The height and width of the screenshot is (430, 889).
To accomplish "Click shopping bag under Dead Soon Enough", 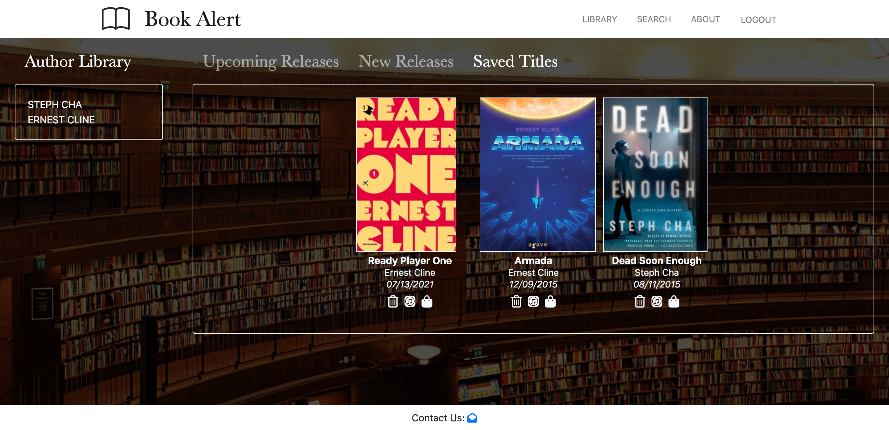I will click(x=674, y=301).
